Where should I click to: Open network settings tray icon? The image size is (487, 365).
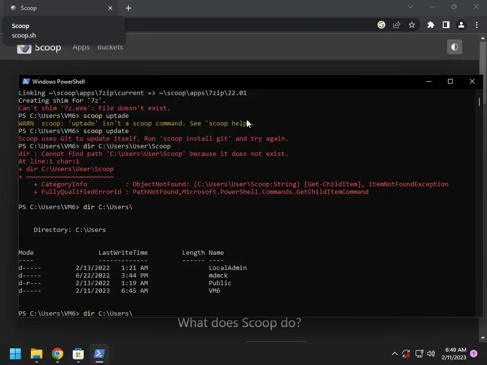(419, 354)
